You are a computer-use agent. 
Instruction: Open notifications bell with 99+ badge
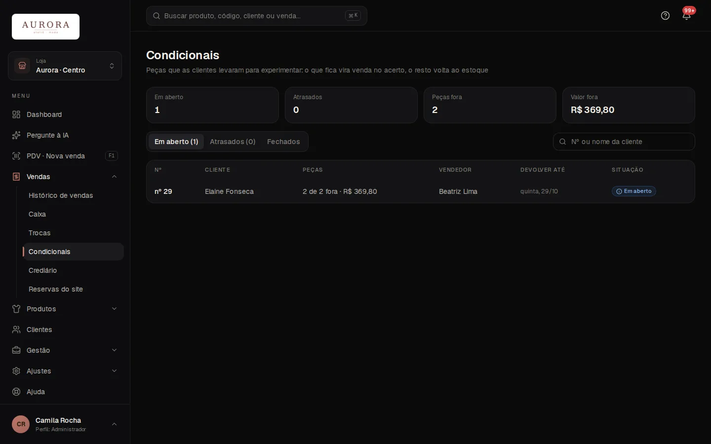click(686, 16)
